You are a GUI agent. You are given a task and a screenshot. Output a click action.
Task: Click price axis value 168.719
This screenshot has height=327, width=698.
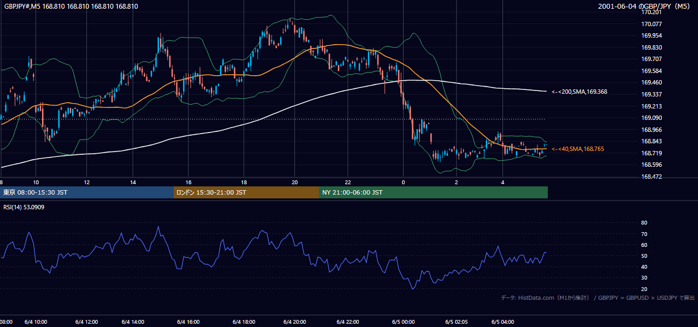click(652, 153)
